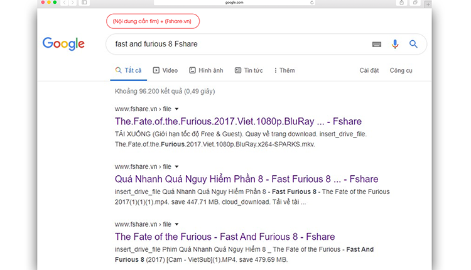Open The.Fate.of.the.Furious.2017.Viet.1080p.BluRay result link
471x270 pixels.
point(238,121)
